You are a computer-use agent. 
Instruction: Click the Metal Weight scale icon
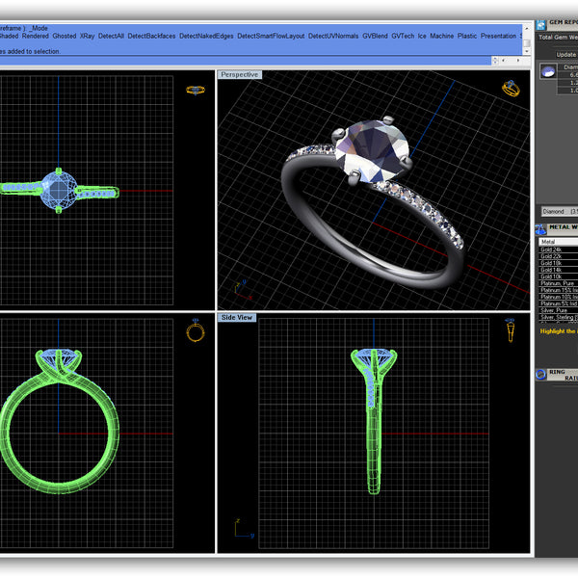click(540, 228)
